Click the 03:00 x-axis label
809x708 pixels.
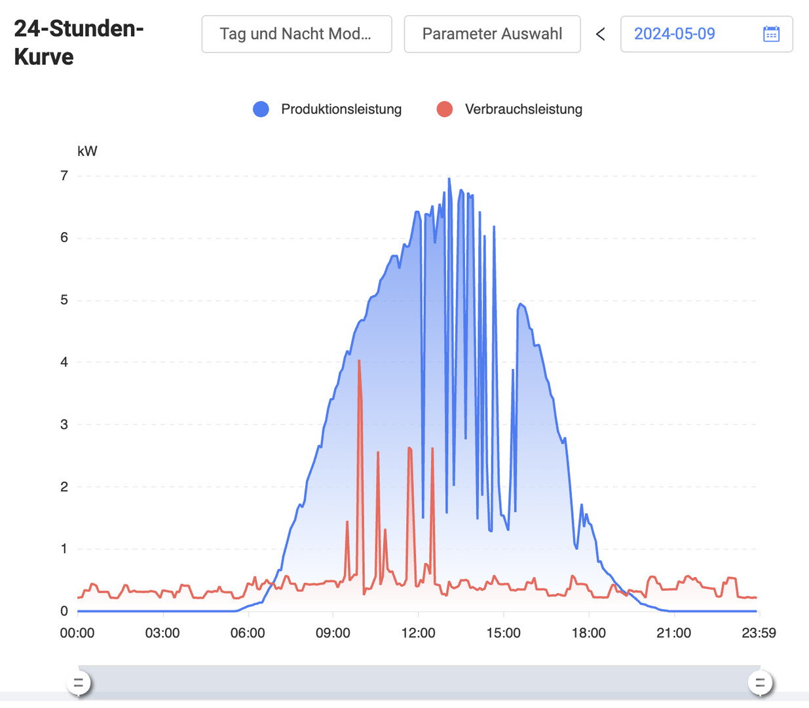pyautogui.click(x=162, y=633)
